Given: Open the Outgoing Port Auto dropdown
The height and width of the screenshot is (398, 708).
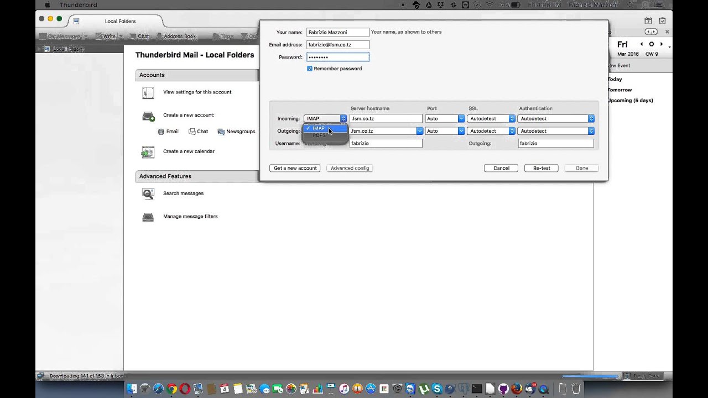Looking at the screenshot, I should coord(445,131).
